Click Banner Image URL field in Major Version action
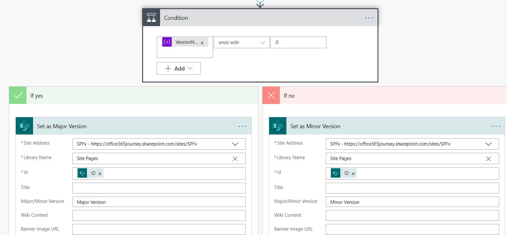The image size is (507, 235). click(x=159, y=229)
